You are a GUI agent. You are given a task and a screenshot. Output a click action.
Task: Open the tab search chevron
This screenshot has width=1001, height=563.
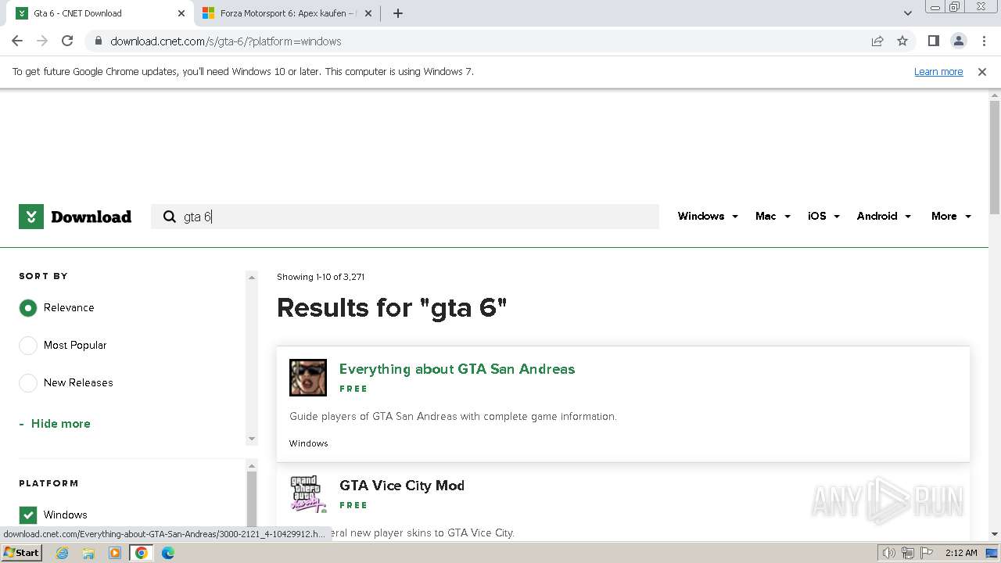tap(907, 13)
